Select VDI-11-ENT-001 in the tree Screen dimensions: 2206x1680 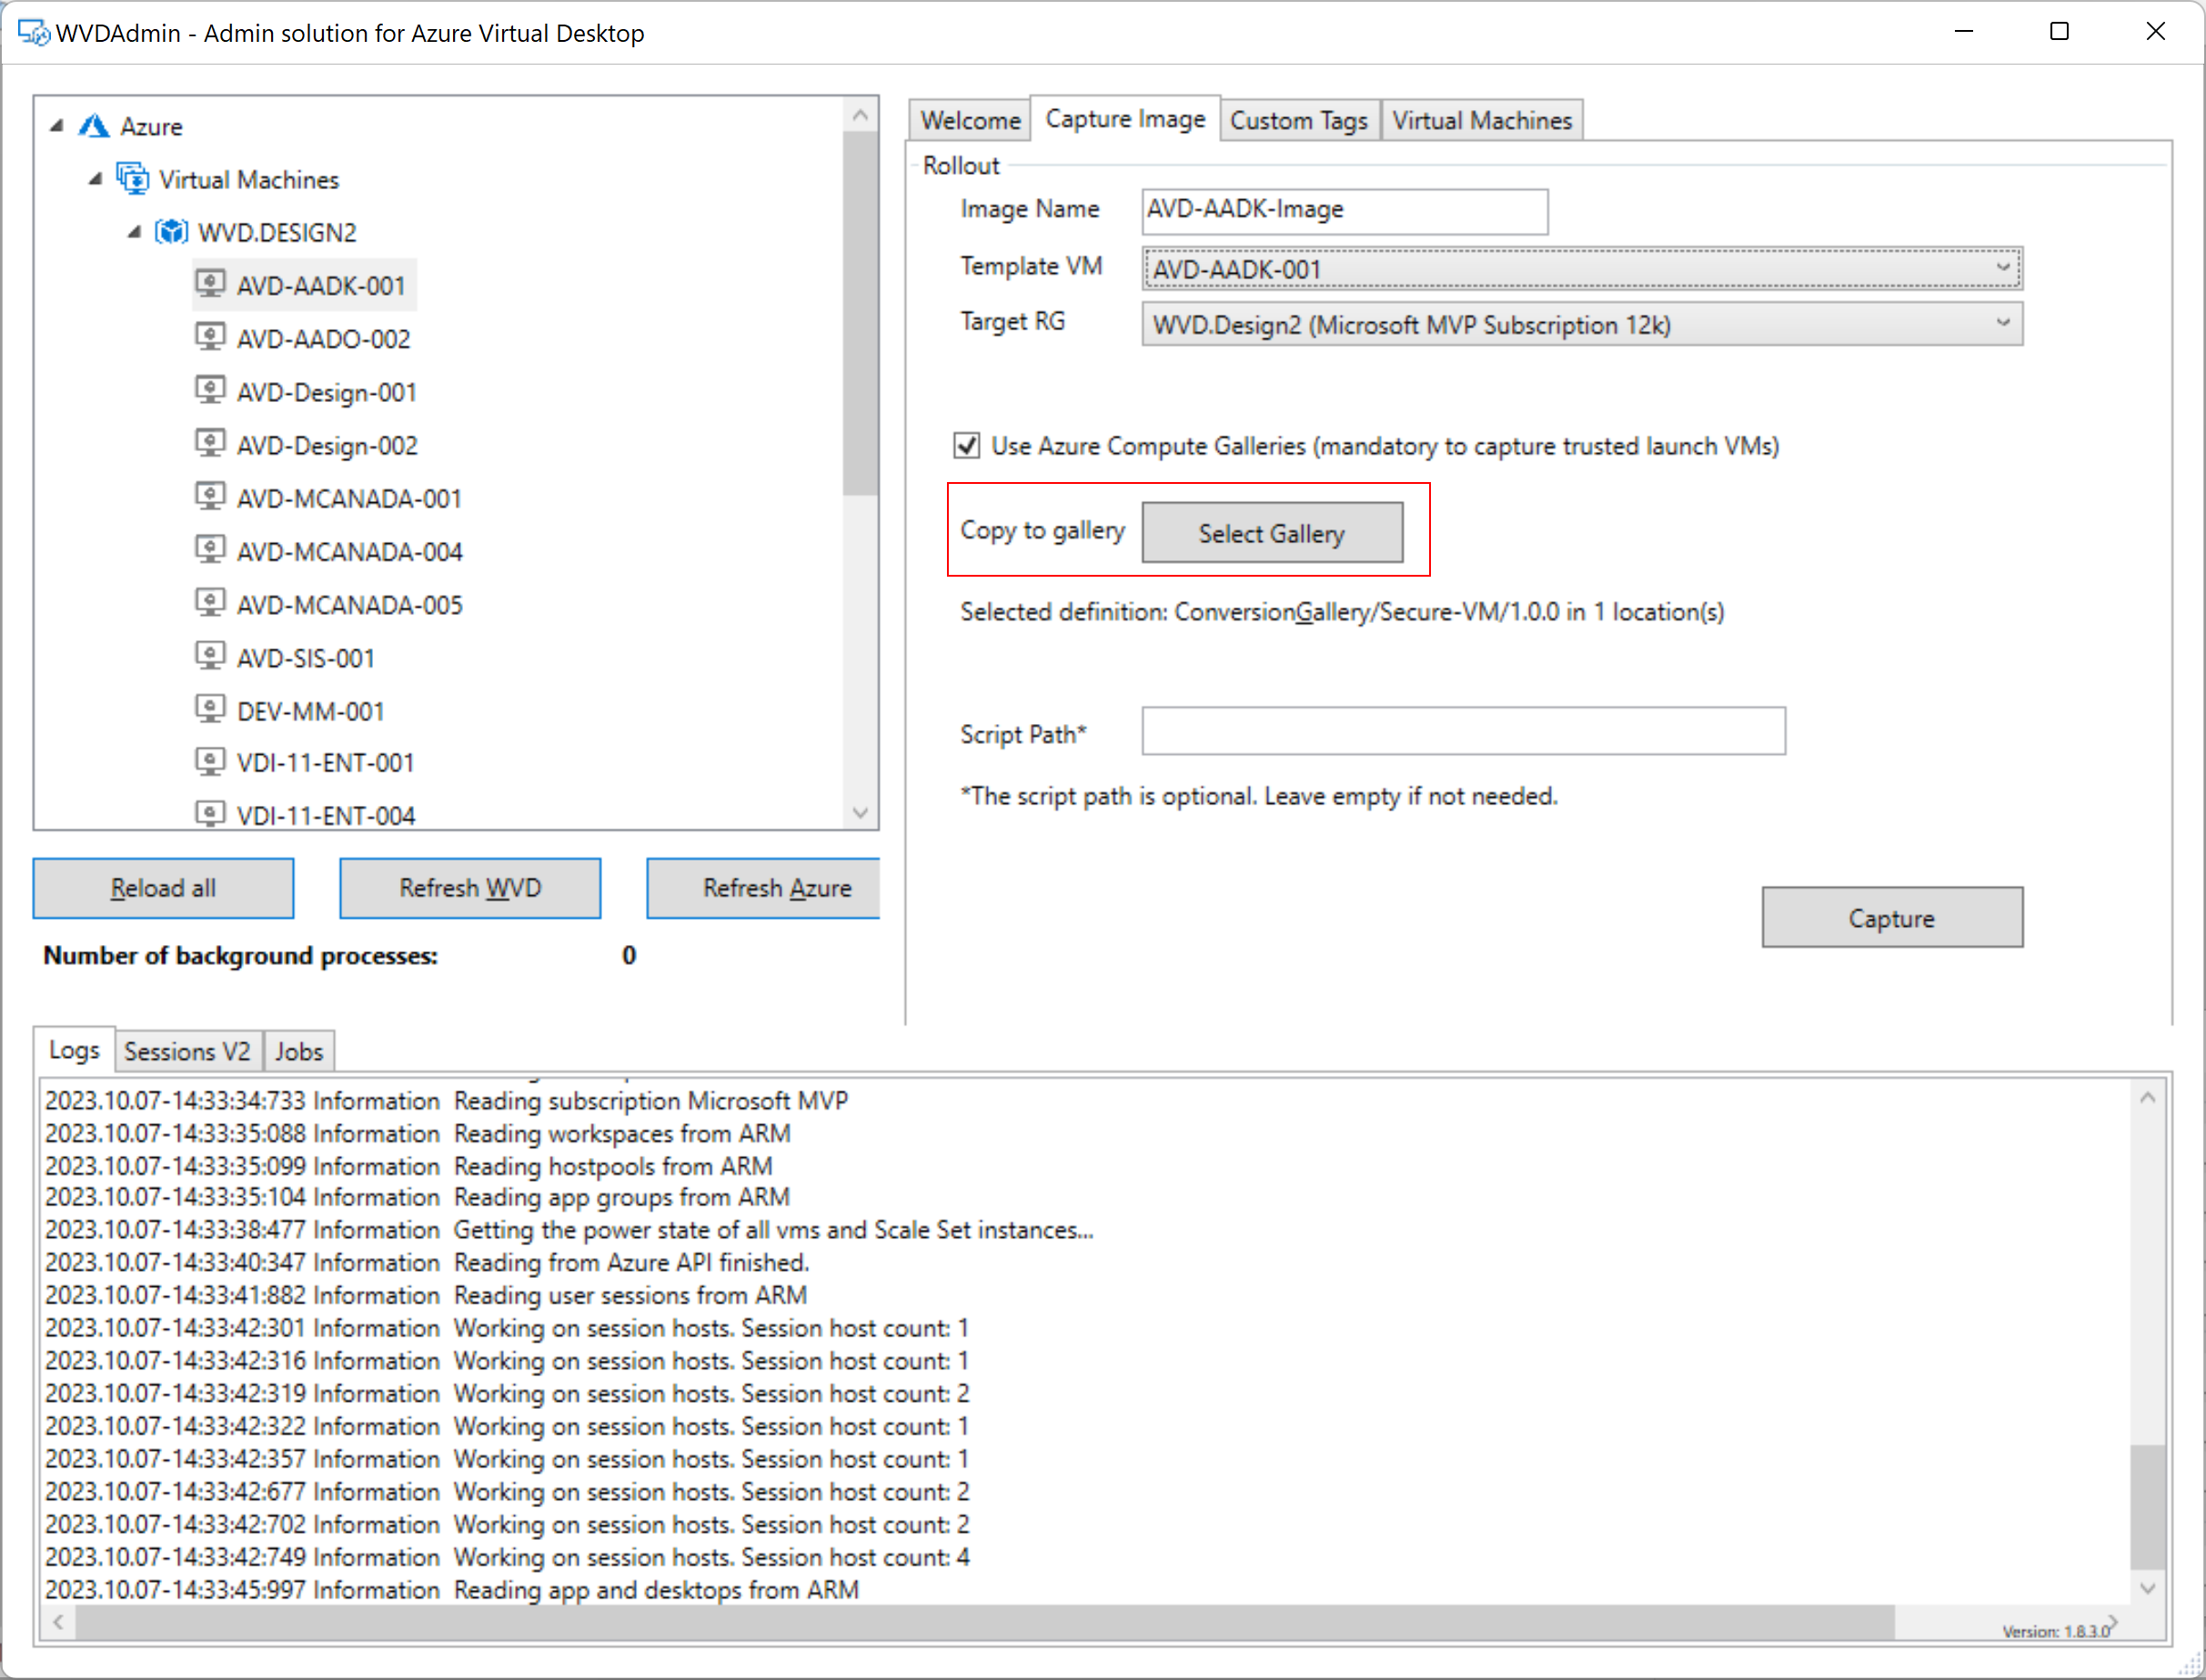click(325, 763)
